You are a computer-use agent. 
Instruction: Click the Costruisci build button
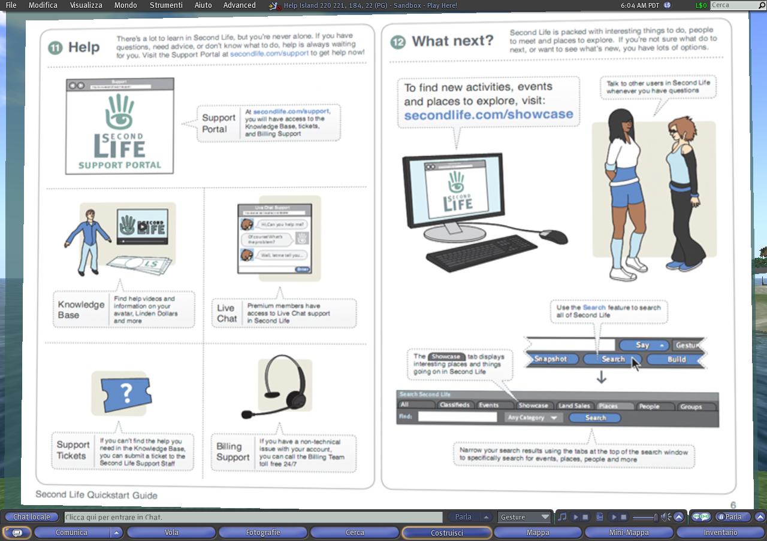446,533
